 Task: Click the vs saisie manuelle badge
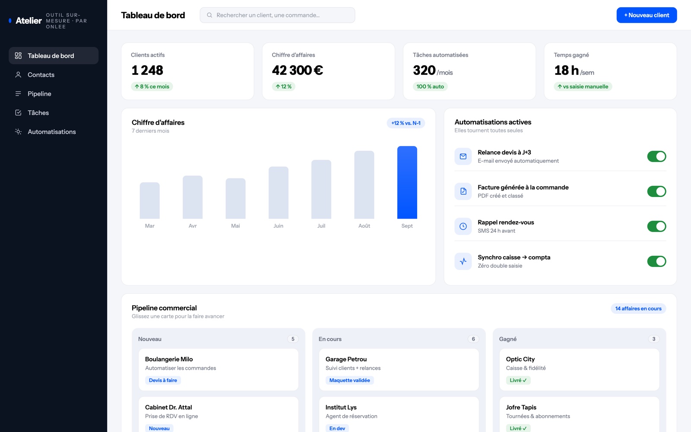pos(583,86)
